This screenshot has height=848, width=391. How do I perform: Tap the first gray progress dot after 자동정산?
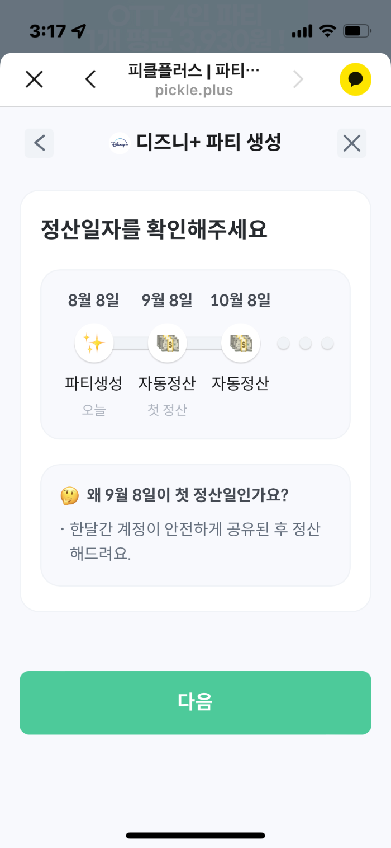283,343
